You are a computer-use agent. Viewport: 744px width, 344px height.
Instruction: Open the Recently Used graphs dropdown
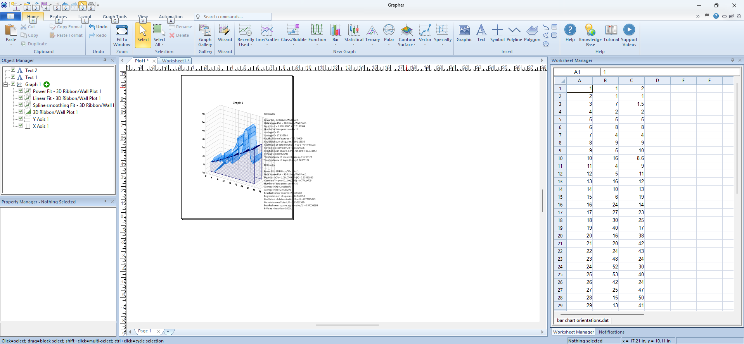(x=246, y=35)
